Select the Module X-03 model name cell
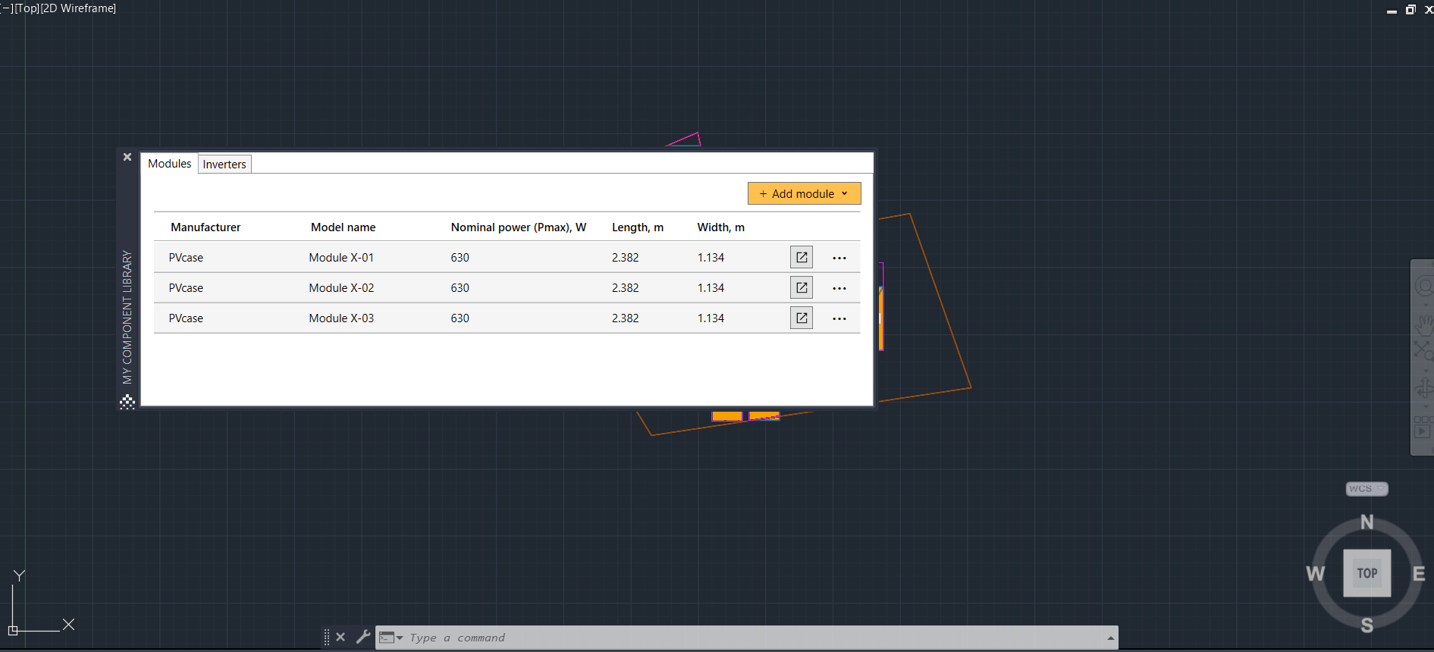Screen dimensions: 1434x652 341,318
